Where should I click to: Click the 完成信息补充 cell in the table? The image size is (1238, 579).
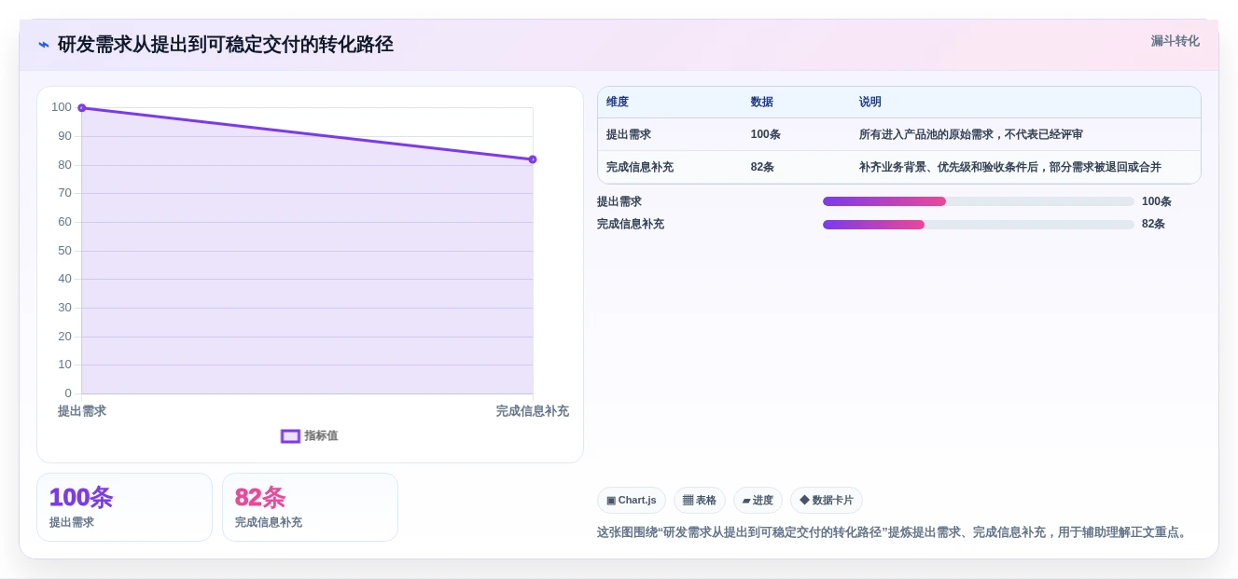click(x=640, y=167)
